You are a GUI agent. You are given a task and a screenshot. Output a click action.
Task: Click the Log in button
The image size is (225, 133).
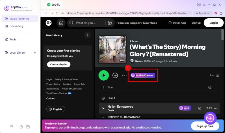pos(213,23)
